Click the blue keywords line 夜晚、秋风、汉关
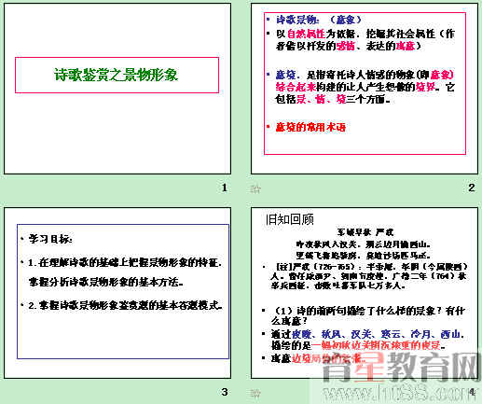This screenshot has height=404, width=482. click(367, 334)
